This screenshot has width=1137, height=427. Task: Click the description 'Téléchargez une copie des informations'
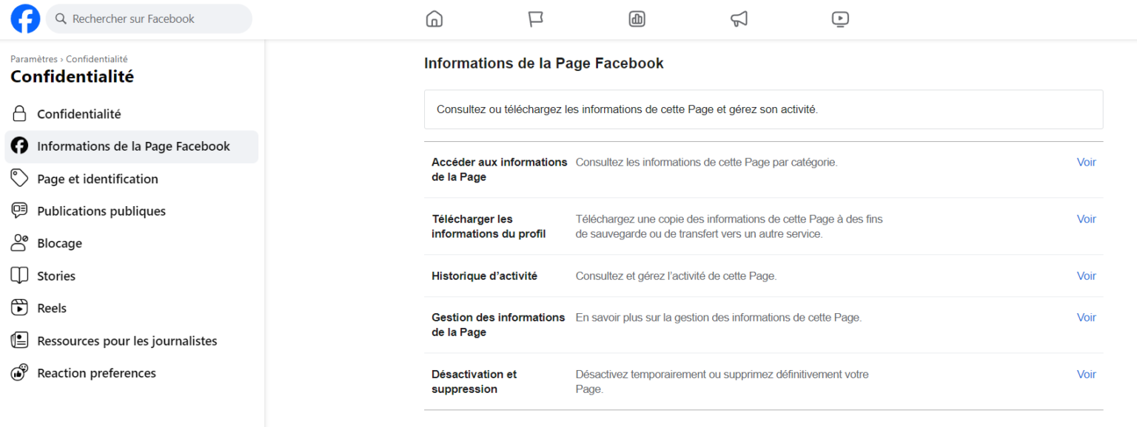click(729, 226)
